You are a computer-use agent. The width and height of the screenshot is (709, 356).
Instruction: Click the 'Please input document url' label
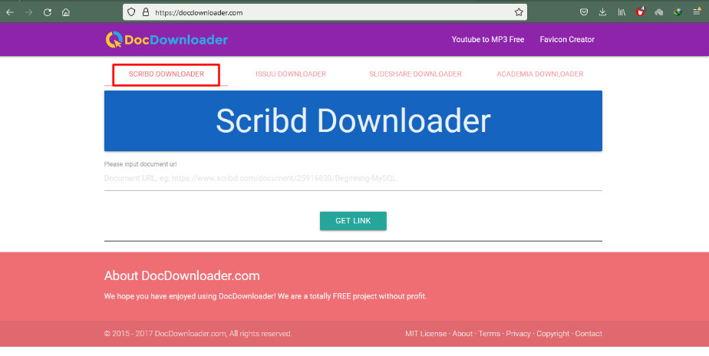[140, 164]
